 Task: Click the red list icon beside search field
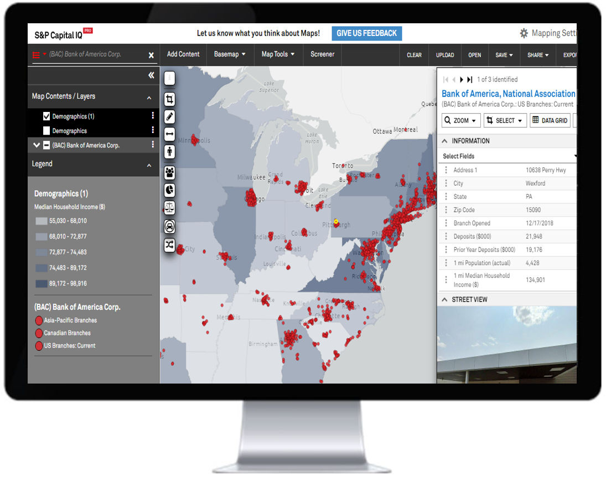(37, 55)
